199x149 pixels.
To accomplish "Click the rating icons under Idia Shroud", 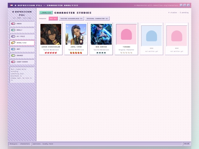I will (101, 53).
